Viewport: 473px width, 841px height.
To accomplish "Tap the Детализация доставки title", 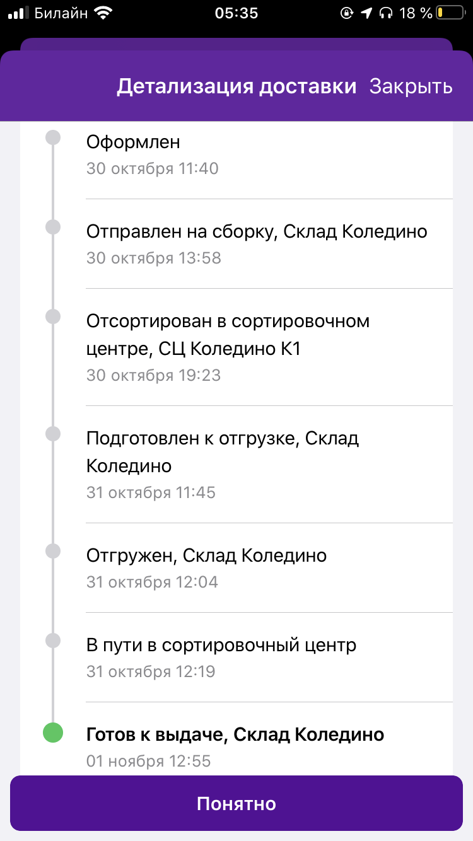I will pyautogui.click(x=237, y=86).
